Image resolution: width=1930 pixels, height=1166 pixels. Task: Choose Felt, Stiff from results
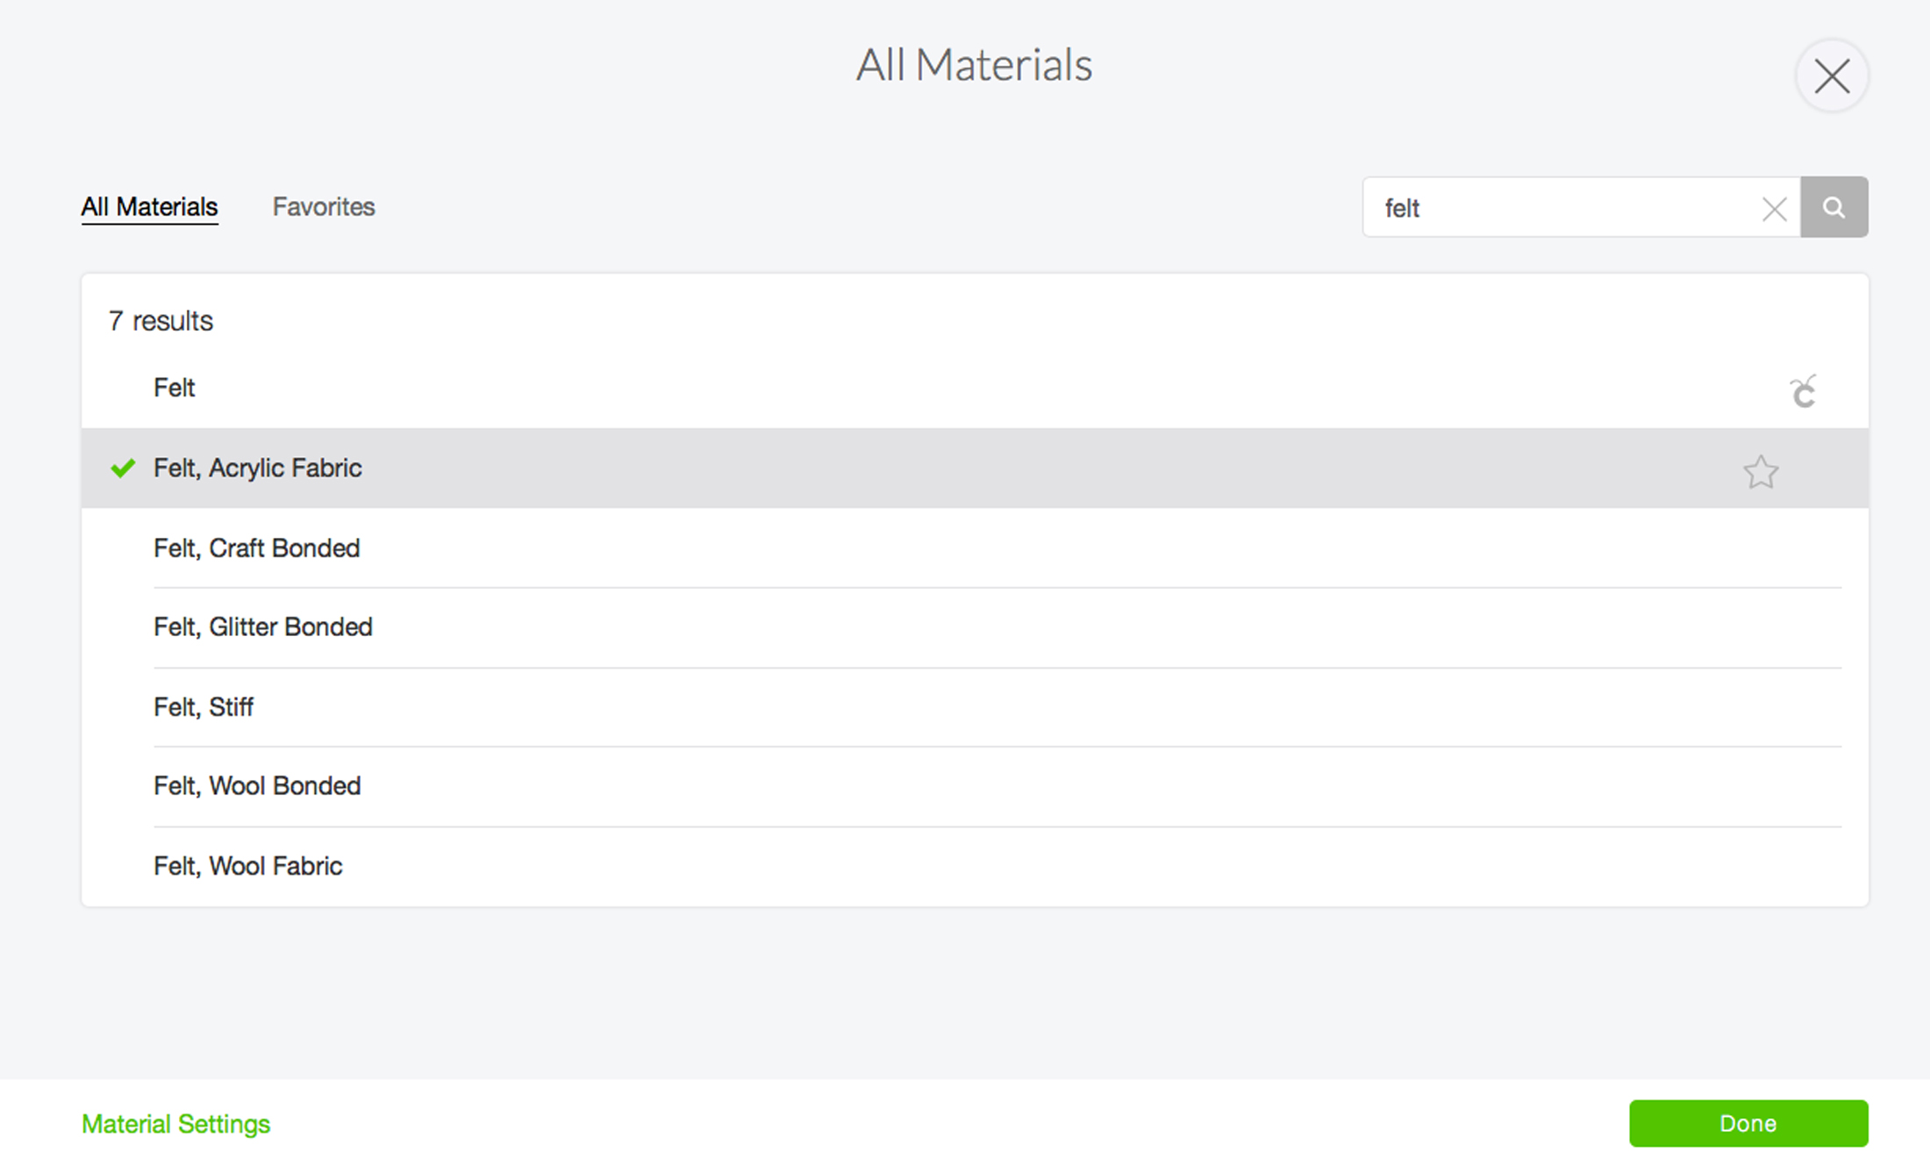click(x=975, y=707)
